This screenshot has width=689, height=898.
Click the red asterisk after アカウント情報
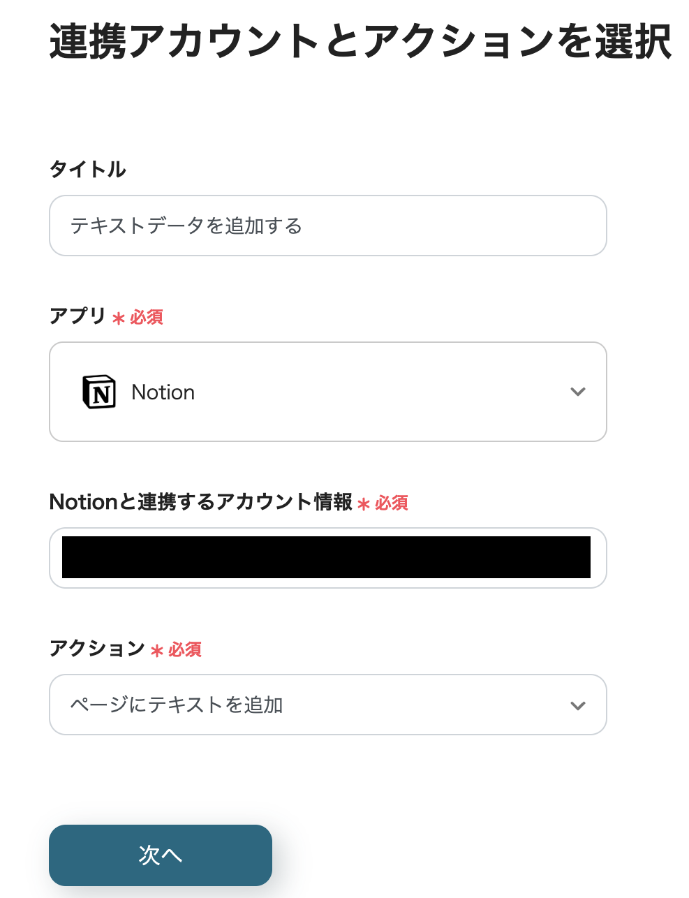[x=364, y=504]
